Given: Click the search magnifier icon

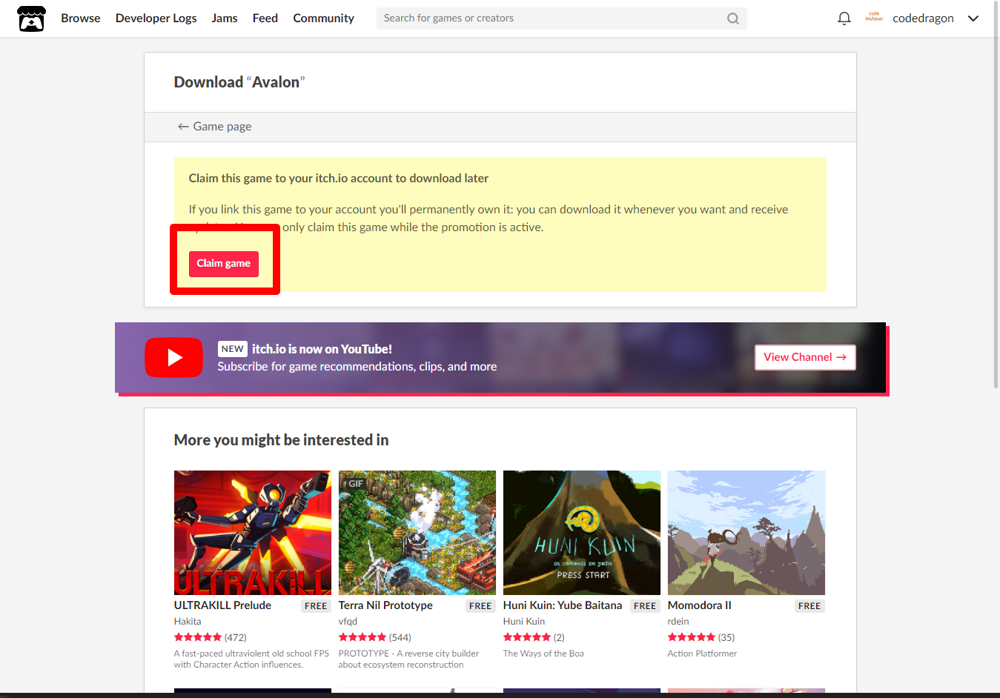Looking at the screenshot, I should [x=732, y=19].
